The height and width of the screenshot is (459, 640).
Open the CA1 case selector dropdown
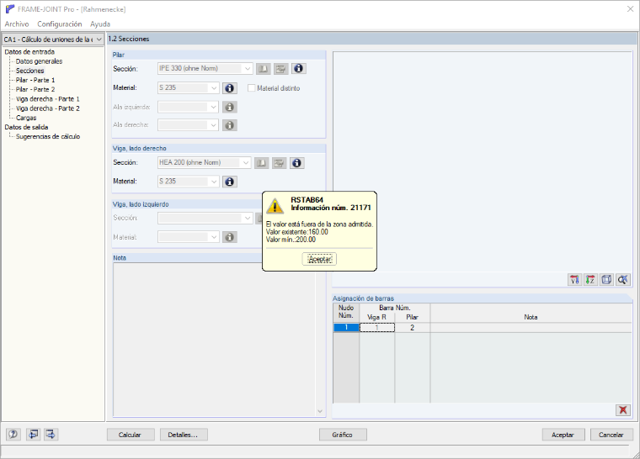99,40
